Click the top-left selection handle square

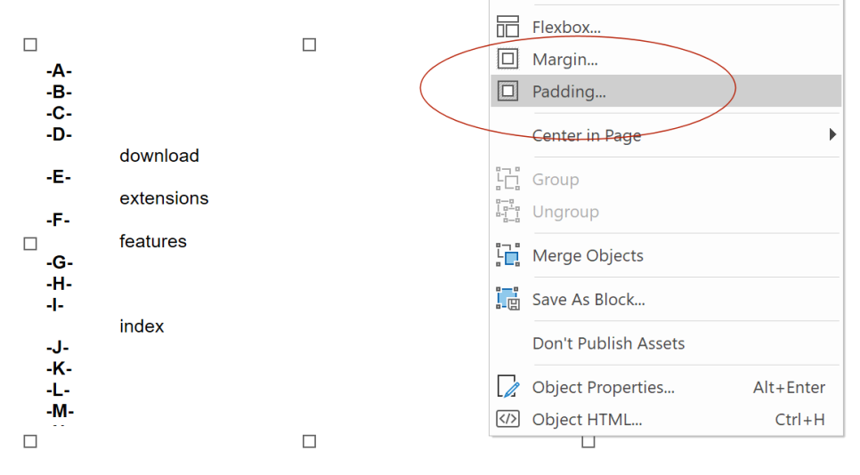point(30,44)
